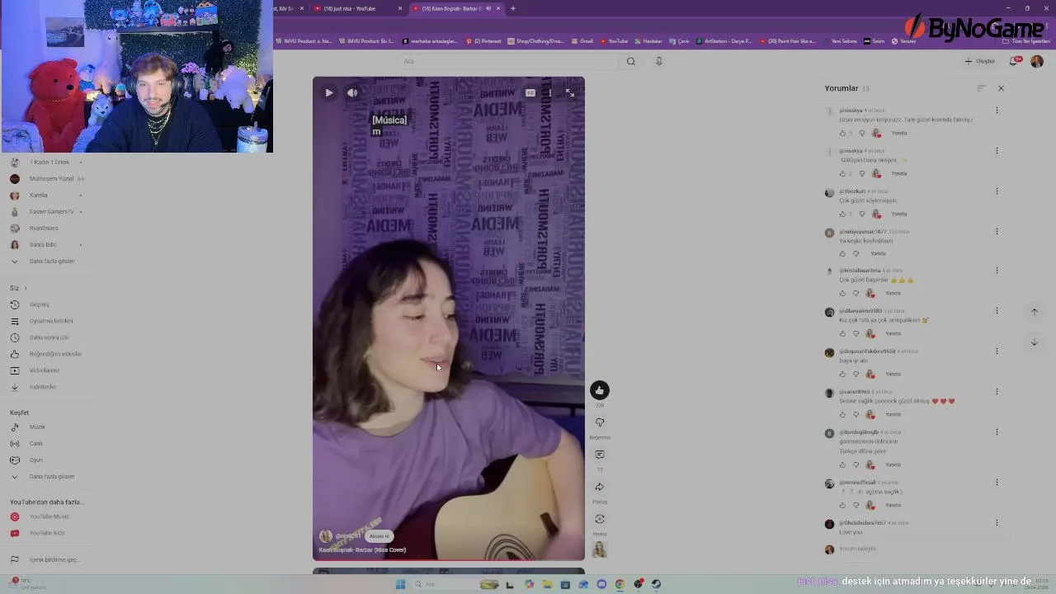1056x594 pixels.
Task: Play the Shorts video
Action: coord(329,92)
